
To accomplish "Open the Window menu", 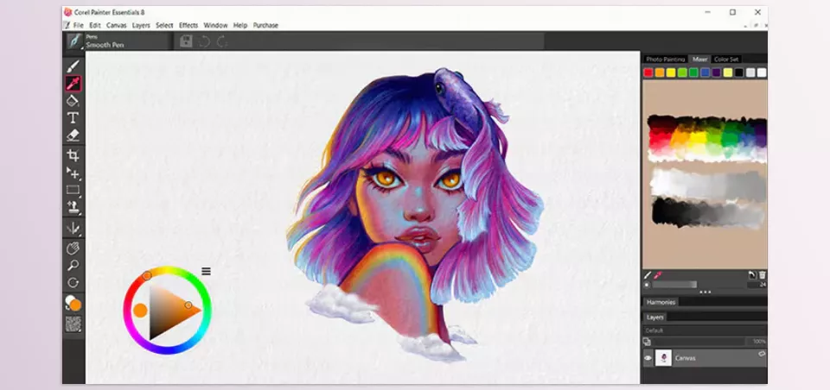I will pyautogui.click(x=215, y=25).
